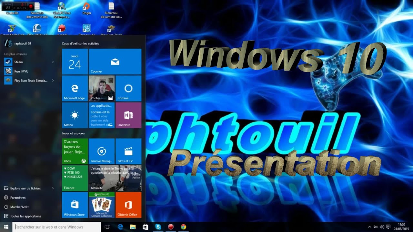This screenshot has width=413, height=232.
Task: Open the Films et TV tile
Action: (128, 151)
